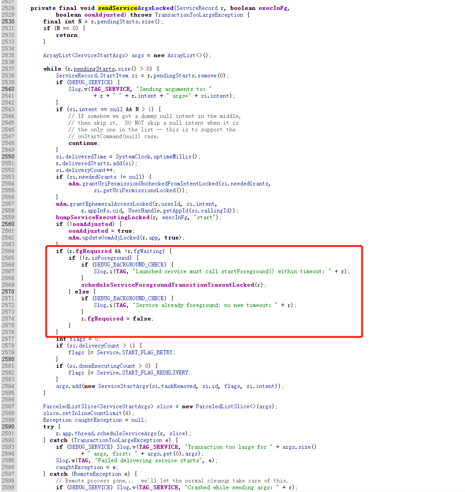465x492 pixels.
Task: Select line number 2570 in the gutter
Action: click(x=8, y=292)
